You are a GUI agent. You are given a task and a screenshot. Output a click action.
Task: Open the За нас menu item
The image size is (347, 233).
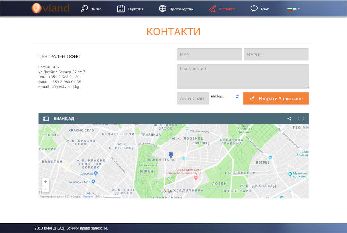(96, 9)
